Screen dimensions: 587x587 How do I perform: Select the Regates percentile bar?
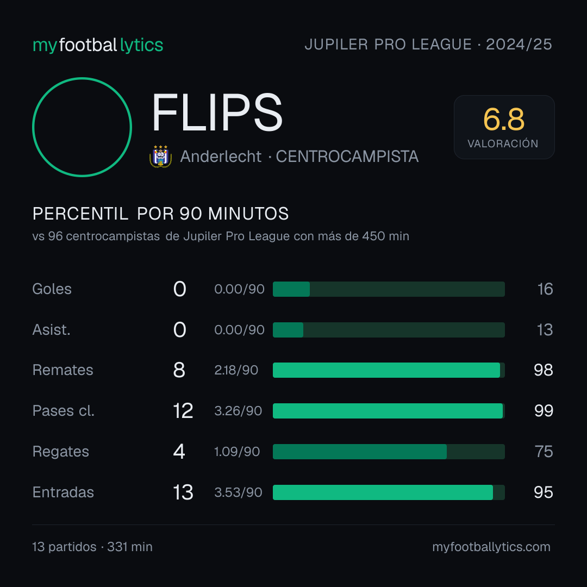click(x=389, y=452)
